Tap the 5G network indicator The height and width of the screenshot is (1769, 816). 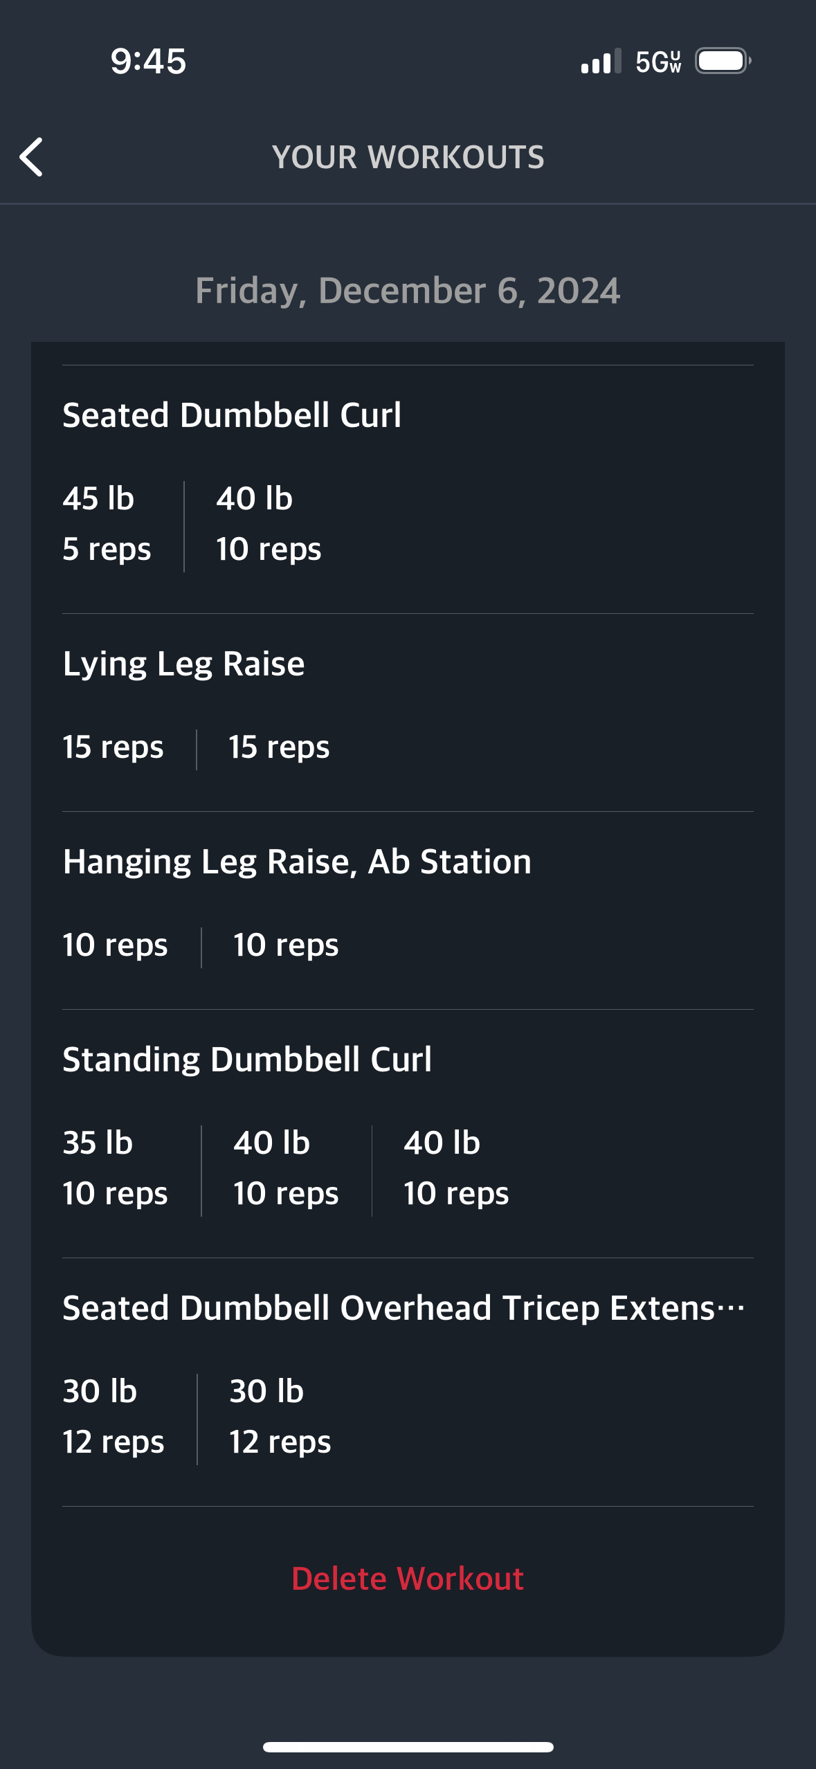pos(658,62)
